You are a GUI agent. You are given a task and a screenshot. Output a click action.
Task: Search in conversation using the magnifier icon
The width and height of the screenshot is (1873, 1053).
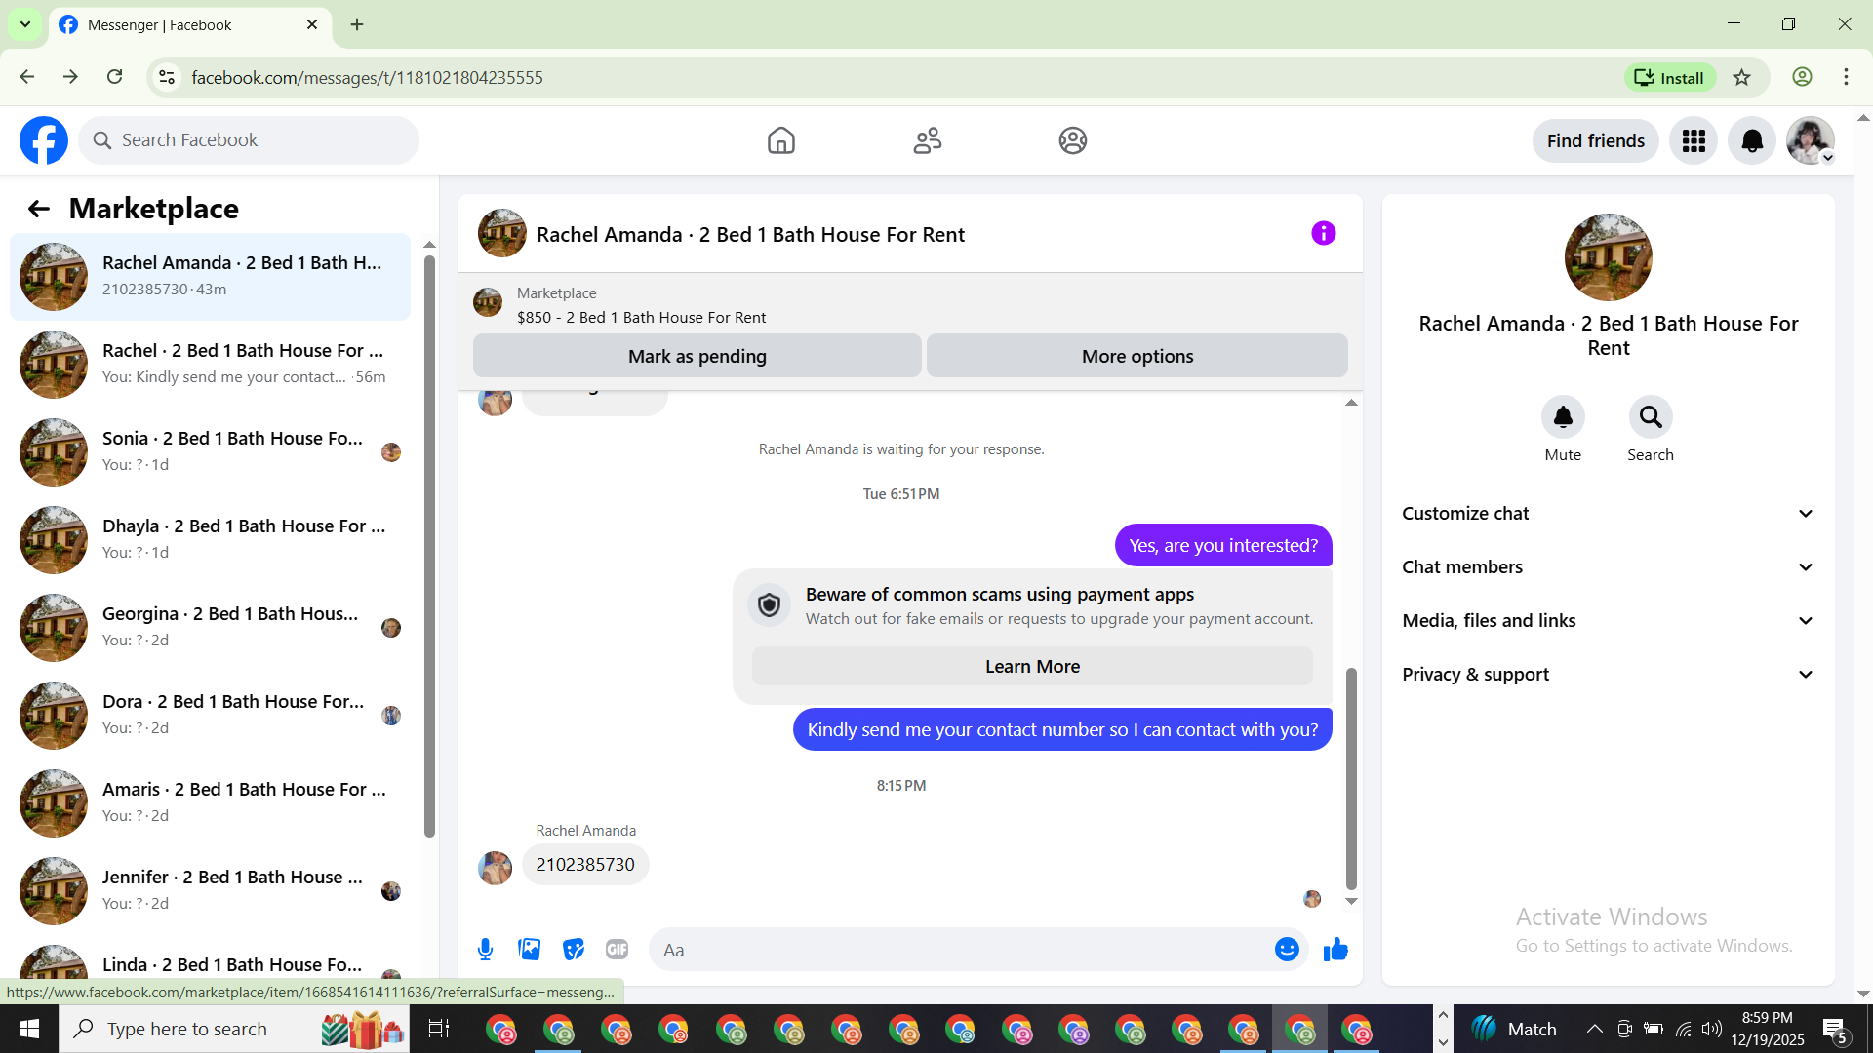[1650, 417]
